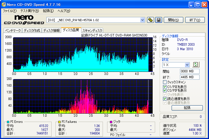Click PI Errors total 7449151
Viewport: 209px width, 139px height.
click(42, 133)
